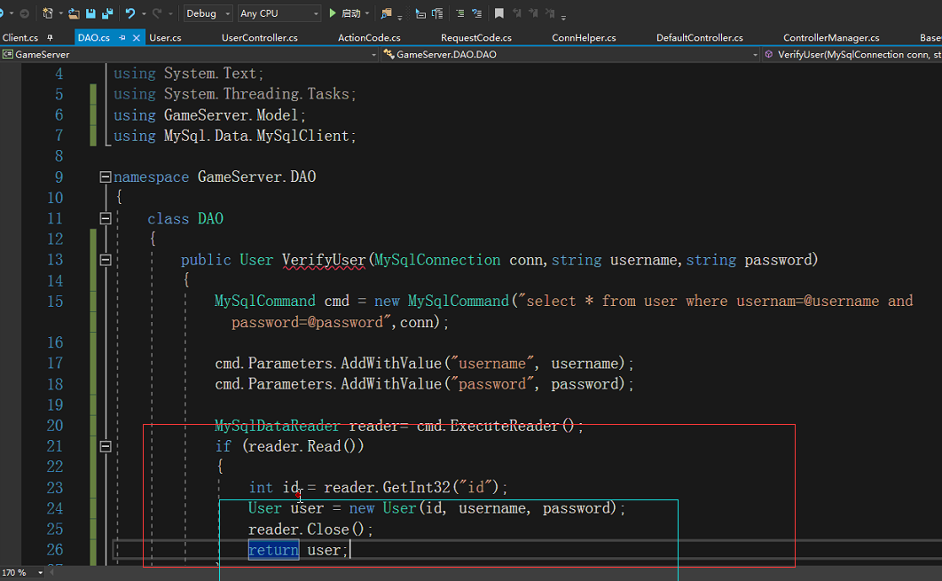Switch to the RequestCode.cs tab

click(x=476, y=37)
